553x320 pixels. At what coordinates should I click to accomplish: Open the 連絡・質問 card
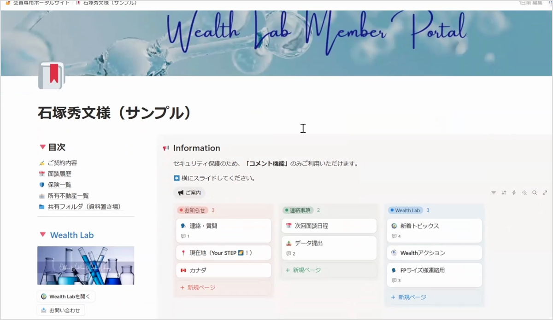(x=224, y=230)
